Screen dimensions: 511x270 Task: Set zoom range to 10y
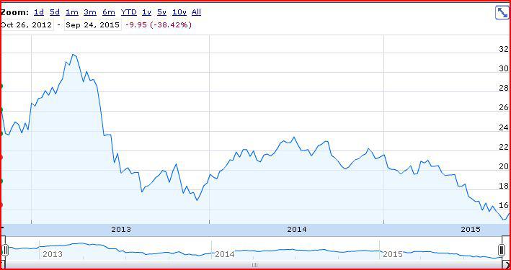(179, 12)
